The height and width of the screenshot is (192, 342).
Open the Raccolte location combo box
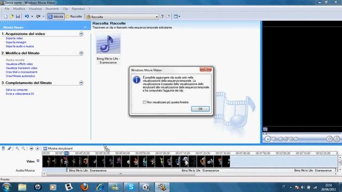click(122, 17)
